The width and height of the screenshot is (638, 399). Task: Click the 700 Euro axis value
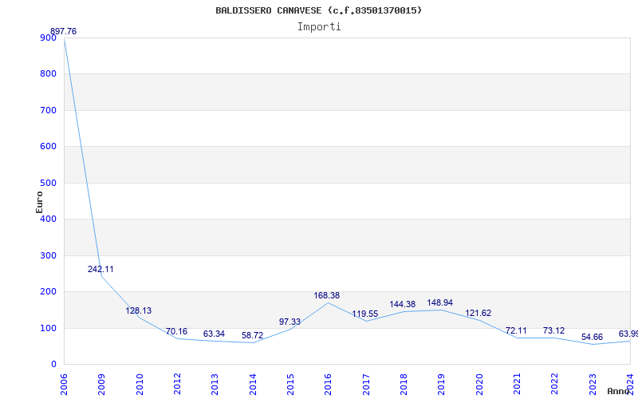point(48,110)
